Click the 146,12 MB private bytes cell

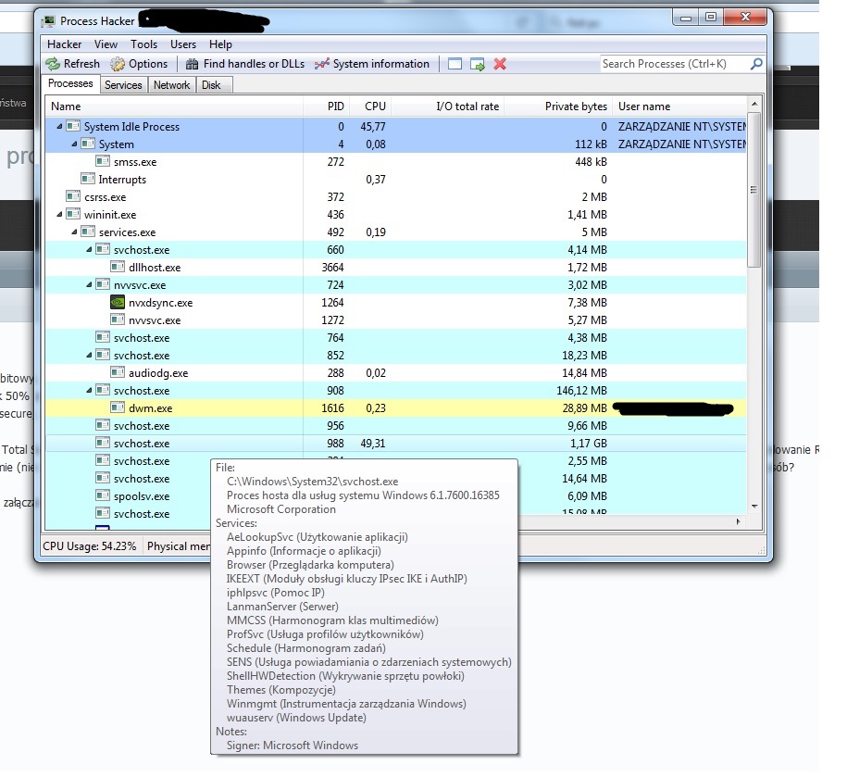(581, 390)
